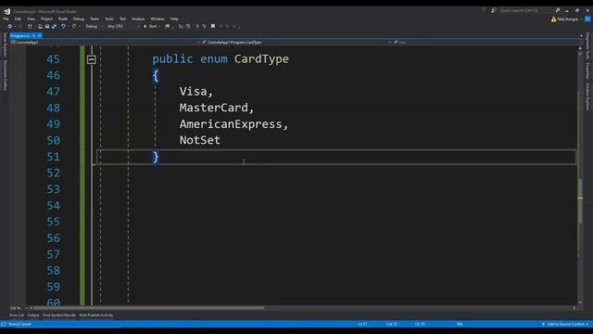
Task: Close the Program.cs tab
Action: [x=40, y=35]
